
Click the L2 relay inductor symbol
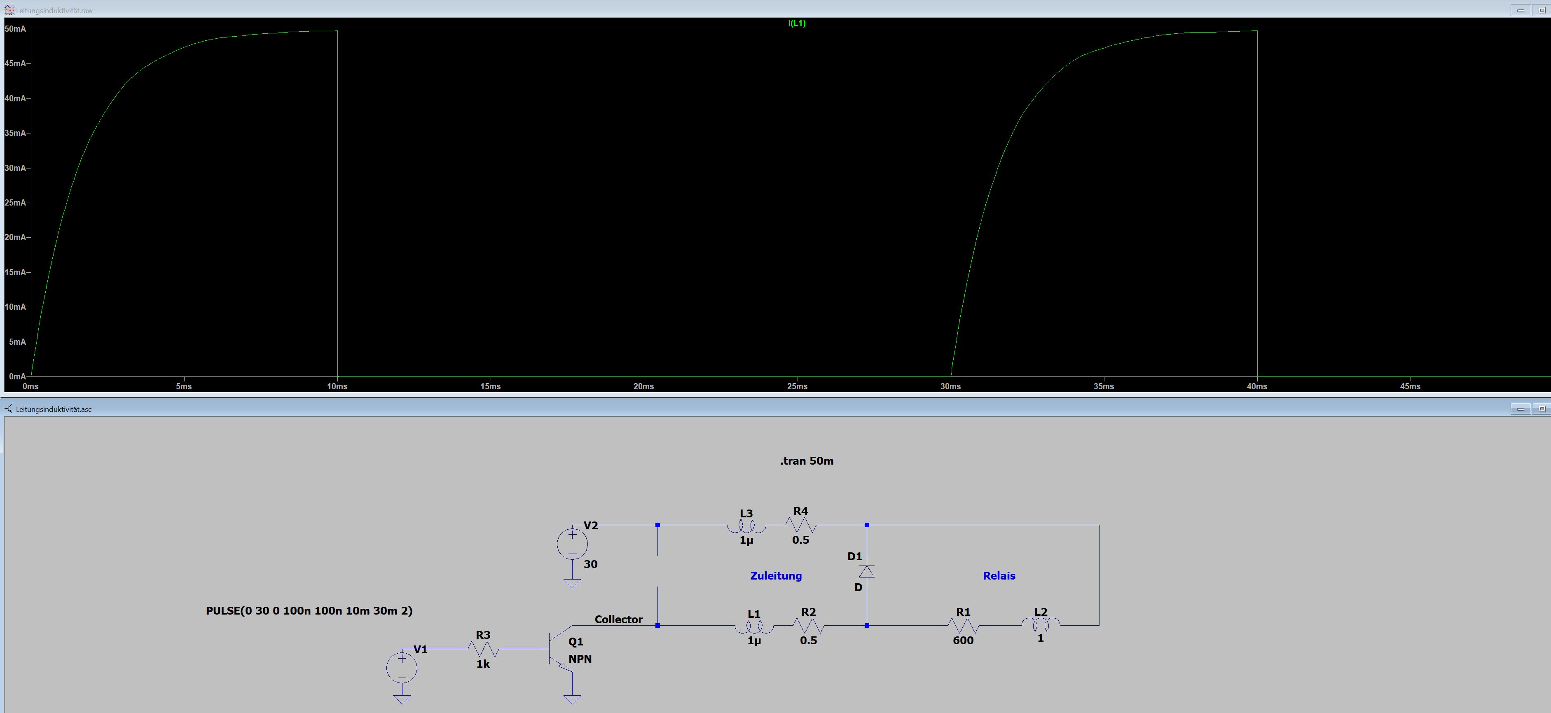click(x=1041, y=624)
